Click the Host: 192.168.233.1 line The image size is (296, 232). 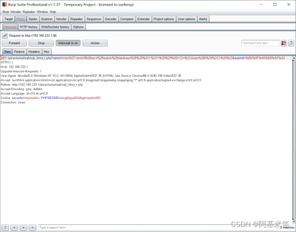14,67
